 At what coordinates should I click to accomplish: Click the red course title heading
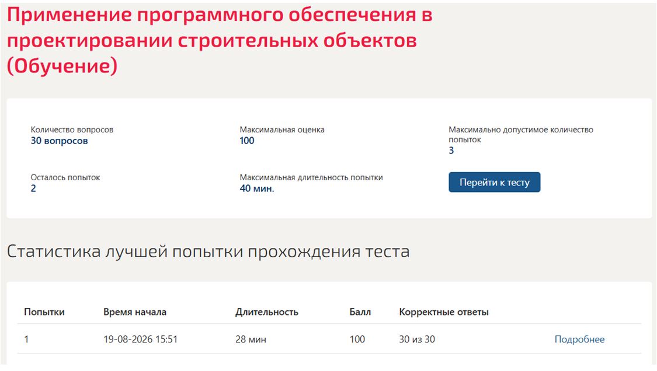click(x=220, y=40)
